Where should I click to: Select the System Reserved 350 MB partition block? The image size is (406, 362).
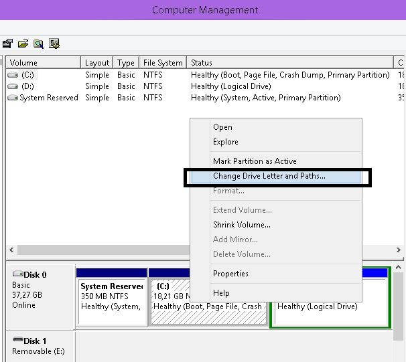click(x=112, y=297)
